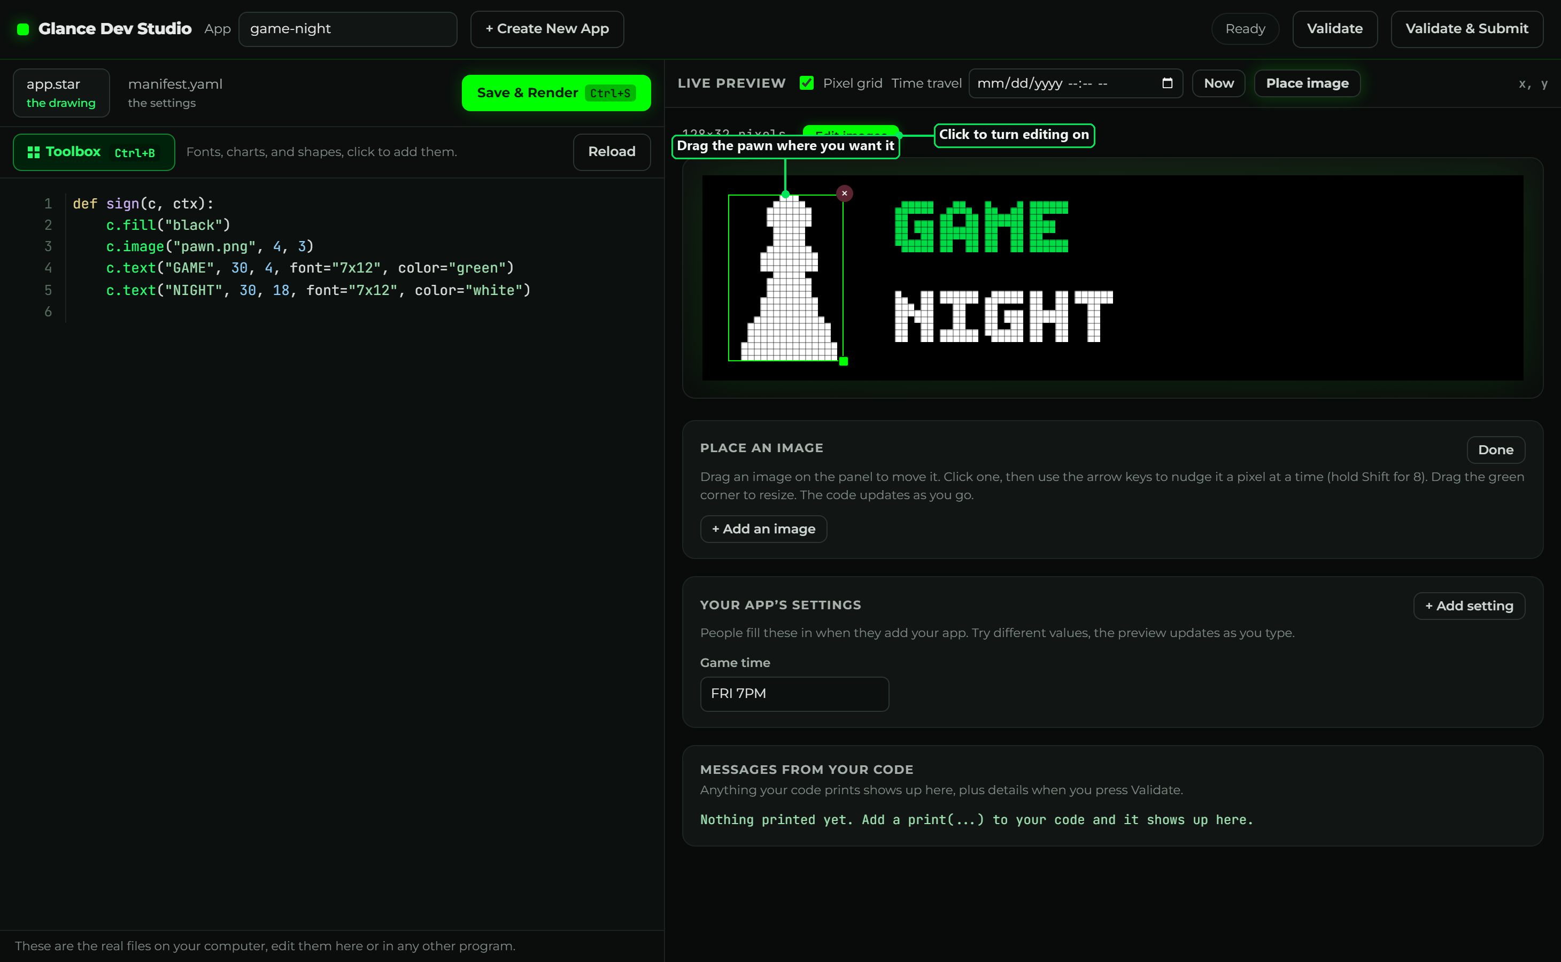
Task: Click + Add an image
Action: point(763,529)
